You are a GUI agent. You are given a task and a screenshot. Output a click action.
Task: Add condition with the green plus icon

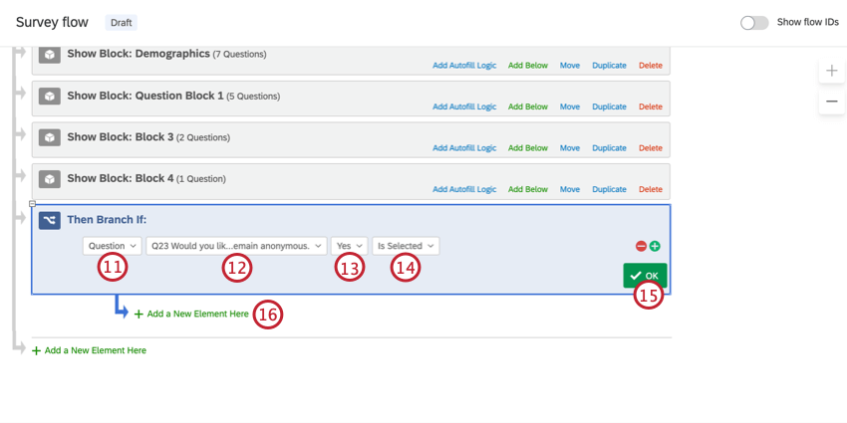(655, 246)
